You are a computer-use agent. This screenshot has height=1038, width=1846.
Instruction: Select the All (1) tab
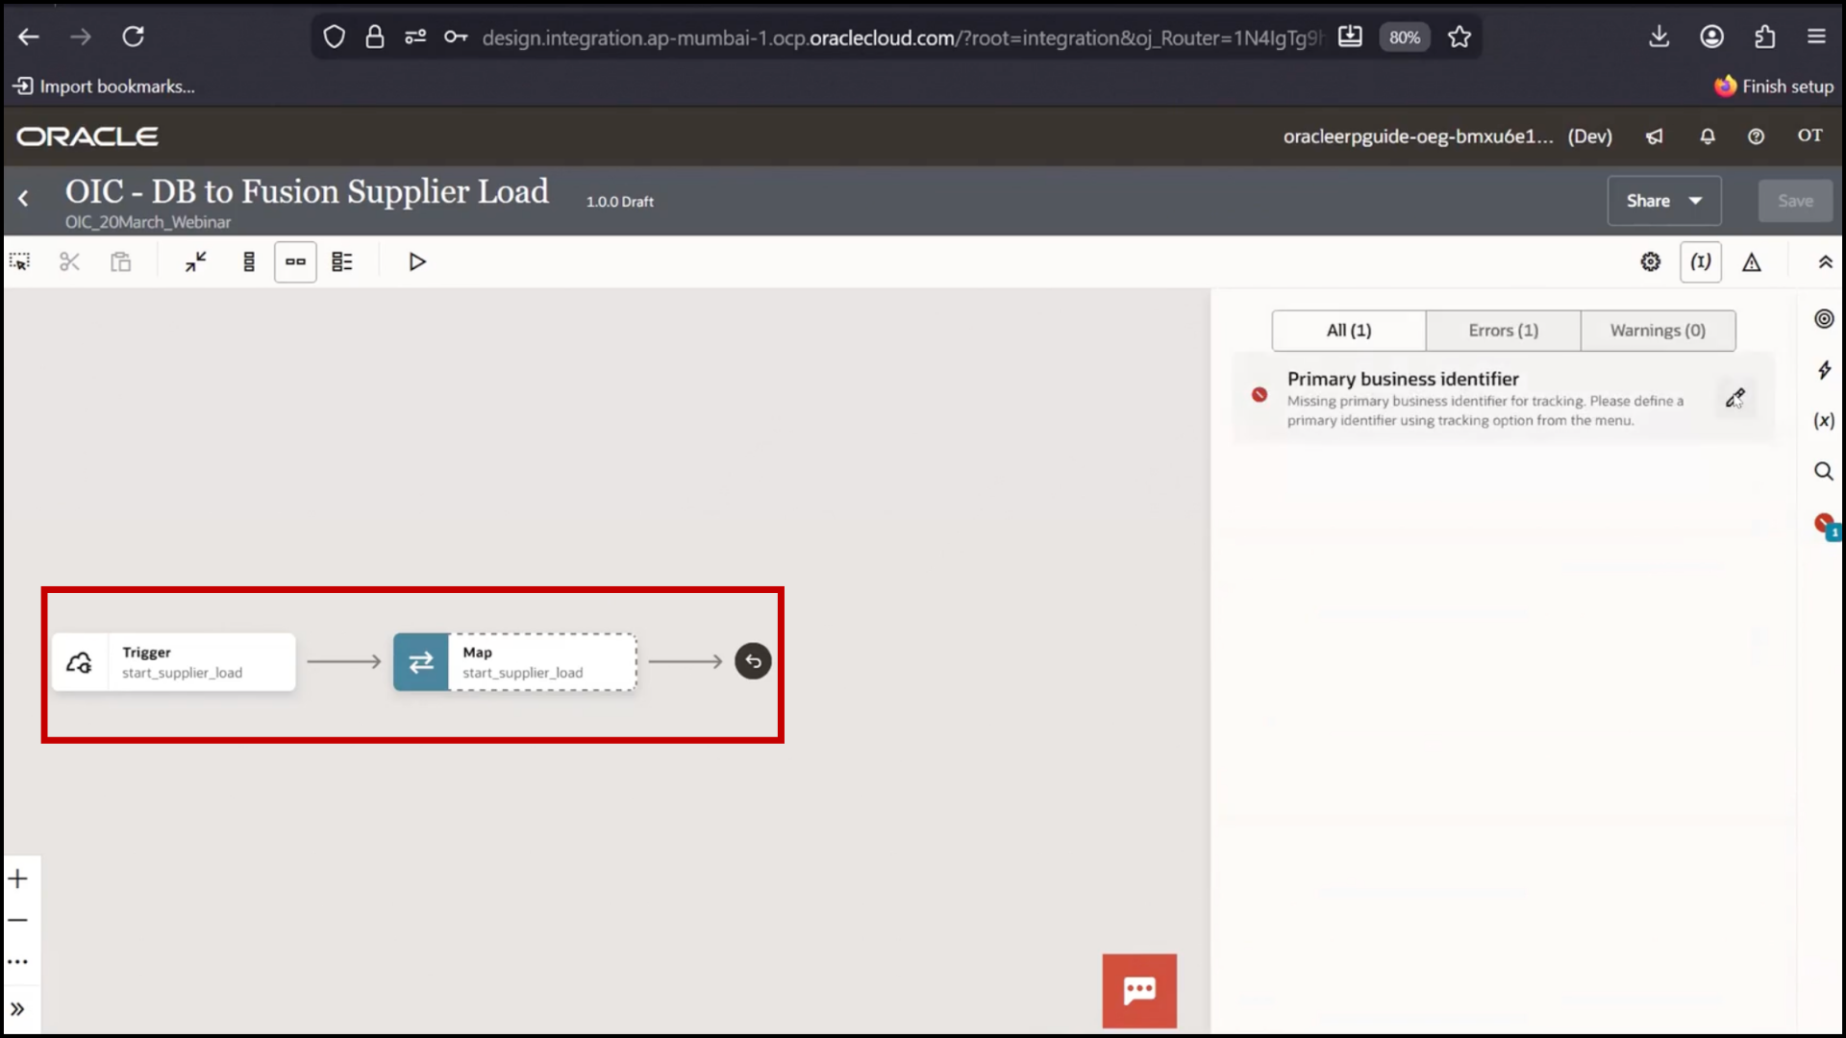[x=1349, y=331]
